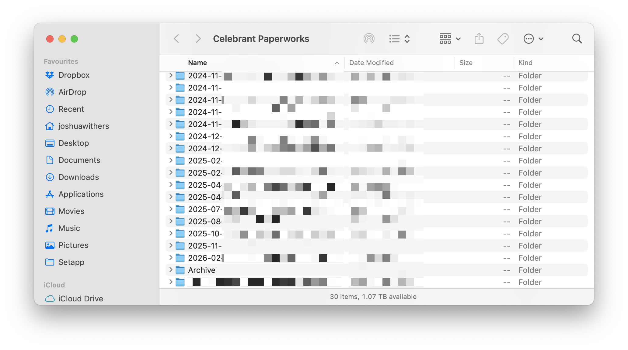Viewport: 628px width, 350px height.
Task: Open the Group By grid dropdown
Action: 450,39
